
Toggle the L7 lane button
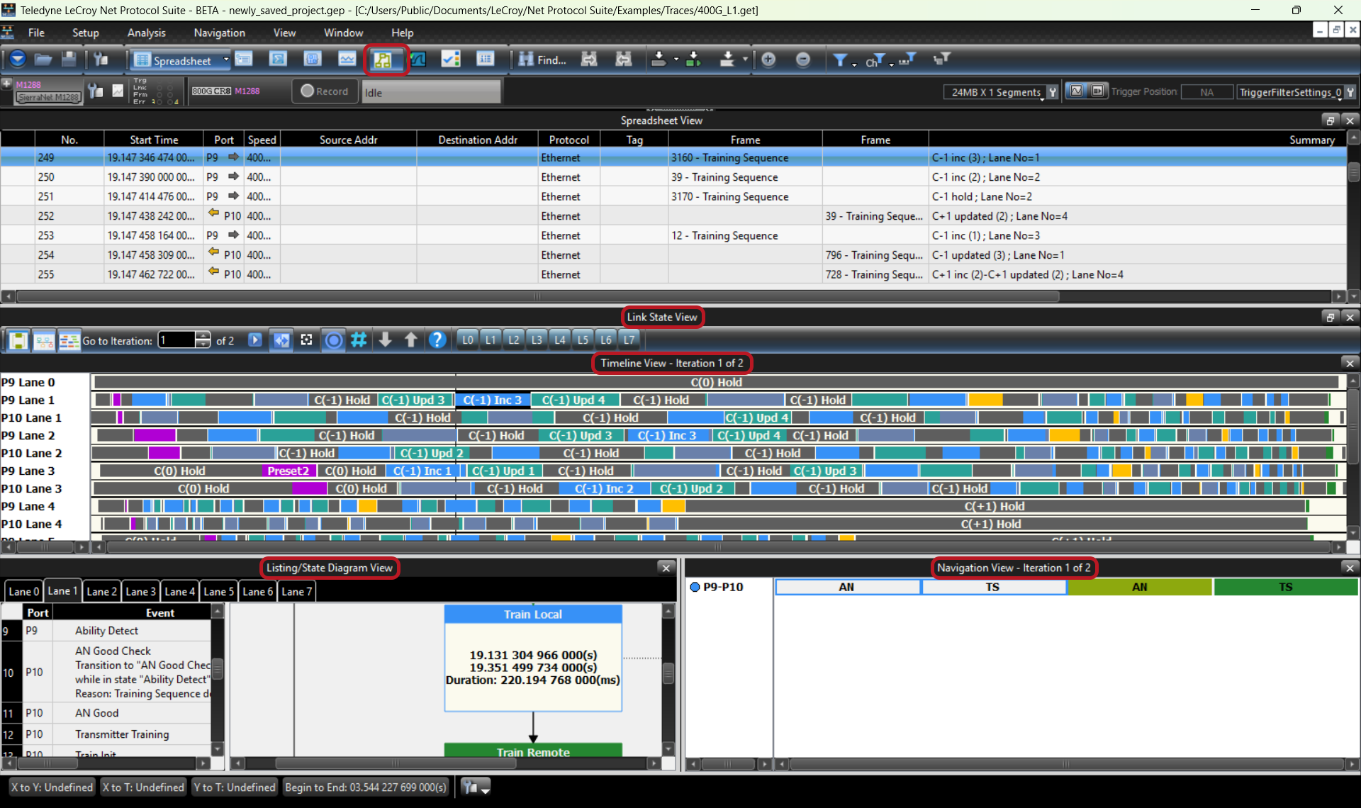629,340
